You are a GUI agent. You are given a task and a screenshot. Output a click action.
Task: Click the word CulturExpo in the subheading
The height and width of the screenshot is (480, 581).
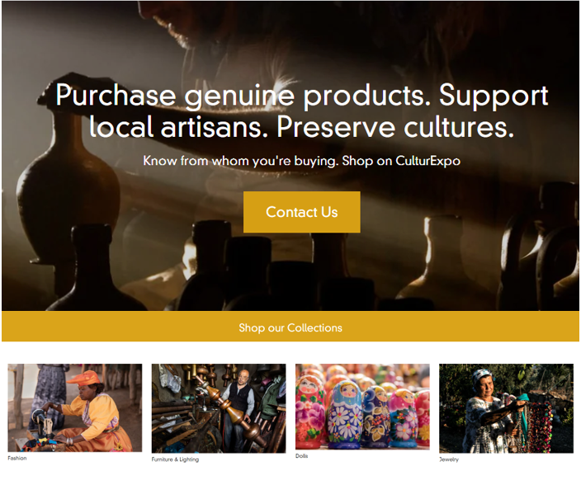click(x=428, y=161)
